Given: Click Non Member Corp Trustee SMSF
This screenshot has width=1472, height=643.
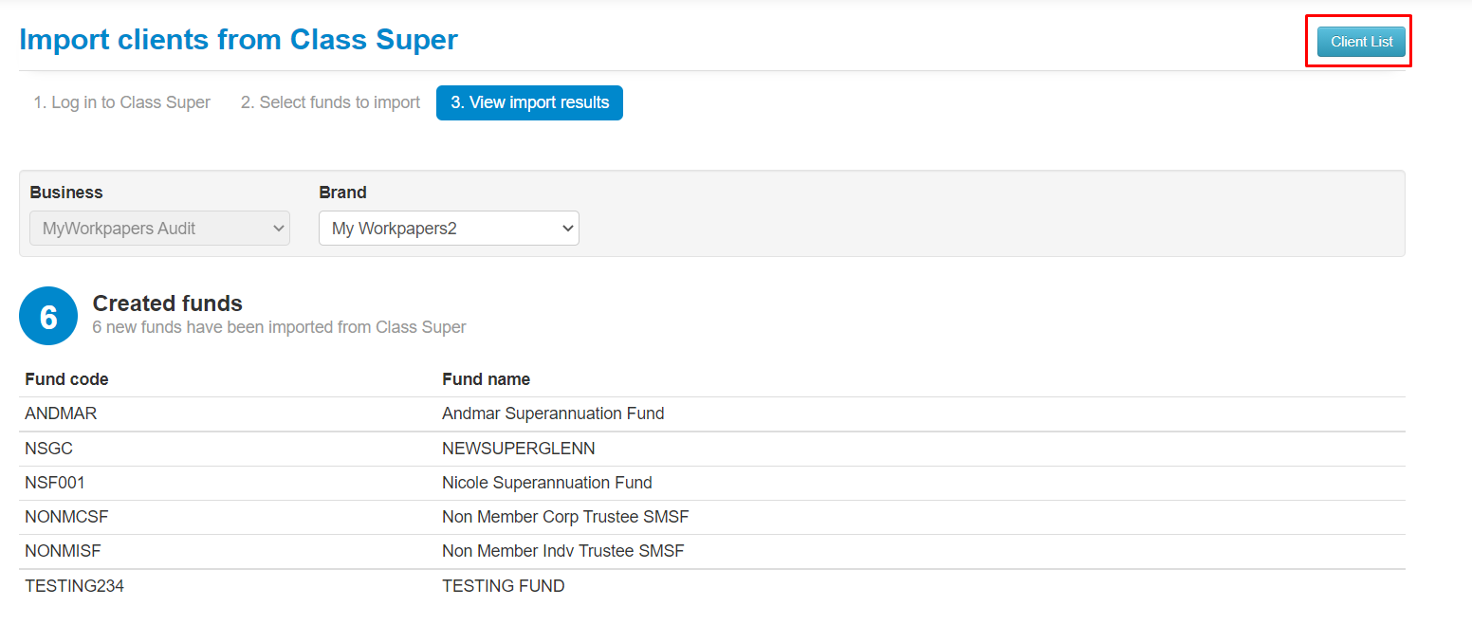Looking at the screenshot, I should 565,517.
